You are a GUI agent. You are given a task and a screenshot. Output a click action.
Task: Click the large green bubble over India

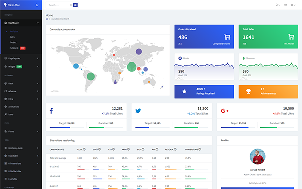pyautogui.click(x=132, y=67)
